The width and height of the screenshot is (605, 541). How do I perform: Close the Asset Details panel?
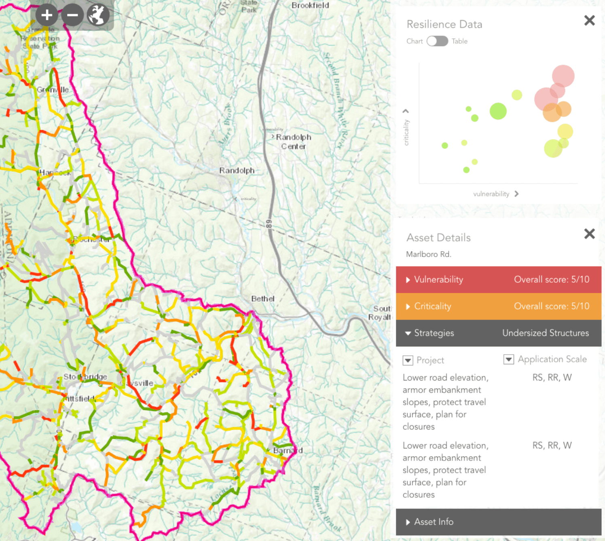coord(589,234)
